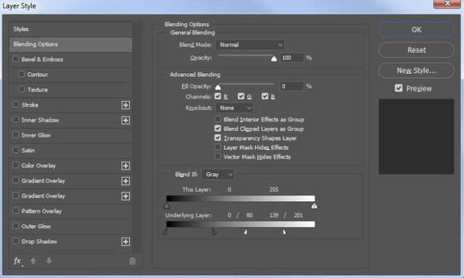
Task: Enable the Drop Shadow checkbox
Action: [x=16, y=241]
